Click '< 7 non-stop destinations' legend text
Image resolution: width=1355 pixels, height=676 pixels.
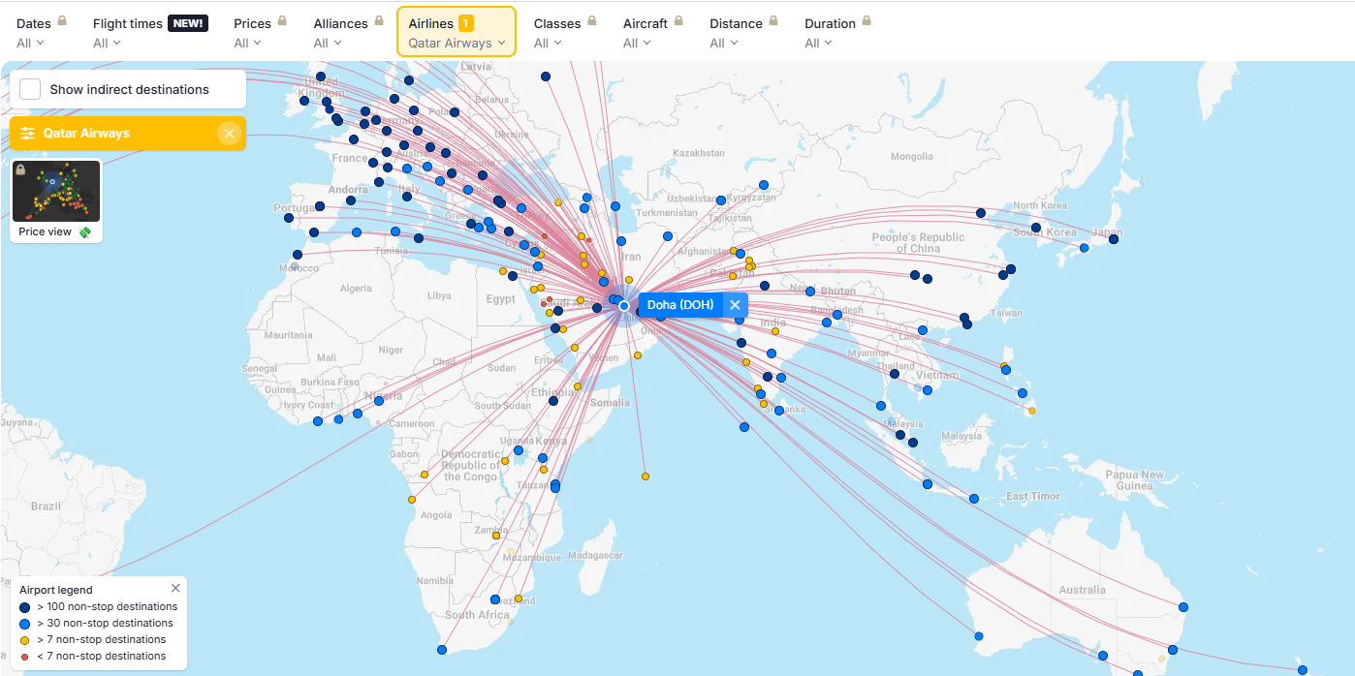[x=102, y=656]
